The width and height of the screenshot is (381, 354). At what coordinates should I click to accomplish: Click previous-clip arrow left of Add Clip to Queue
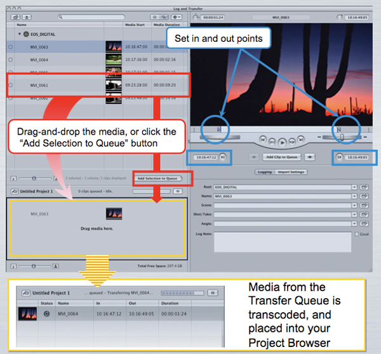pyautogui.click(x=254, y=157)
